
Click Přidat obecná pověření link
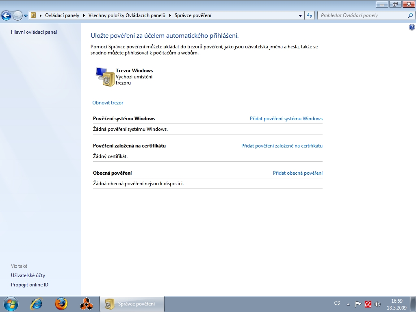pos(298,173)
